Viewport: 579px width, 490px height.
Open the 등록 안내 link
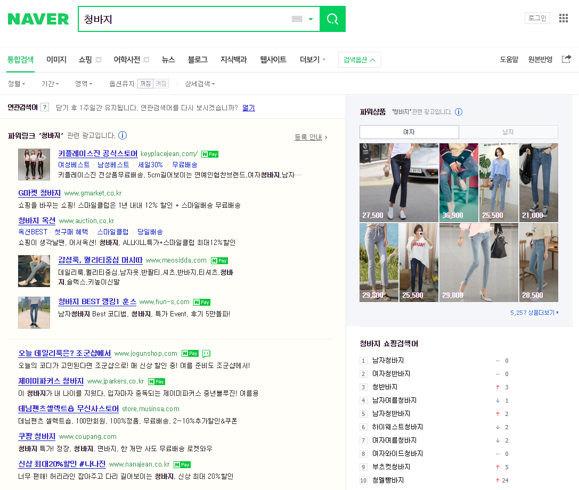point(308,137)
